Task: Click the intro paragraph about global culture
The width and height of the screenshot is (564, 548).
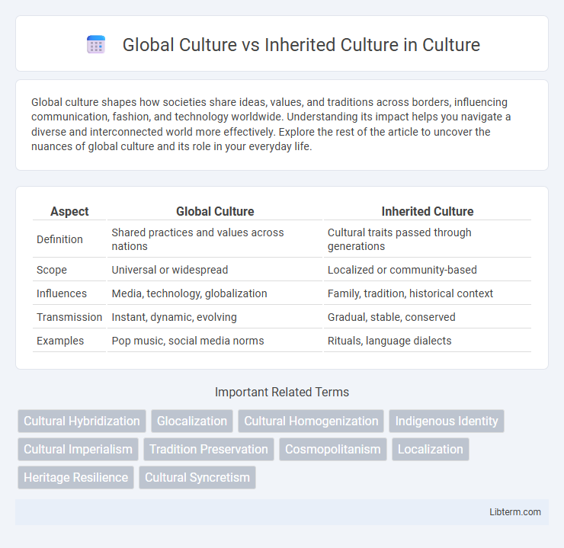Action: 271,124
